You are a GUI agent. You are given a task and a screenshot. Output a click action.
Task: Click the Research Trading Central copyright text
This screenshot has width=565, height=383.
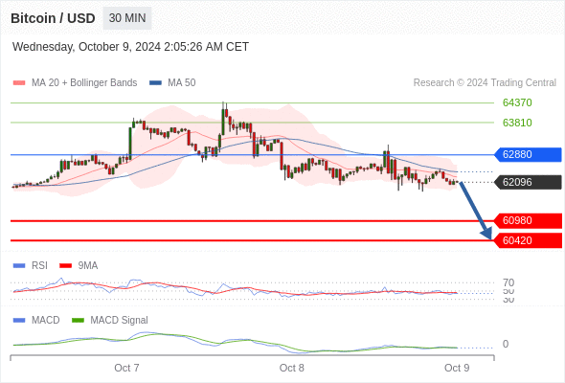tap(485, 83)
